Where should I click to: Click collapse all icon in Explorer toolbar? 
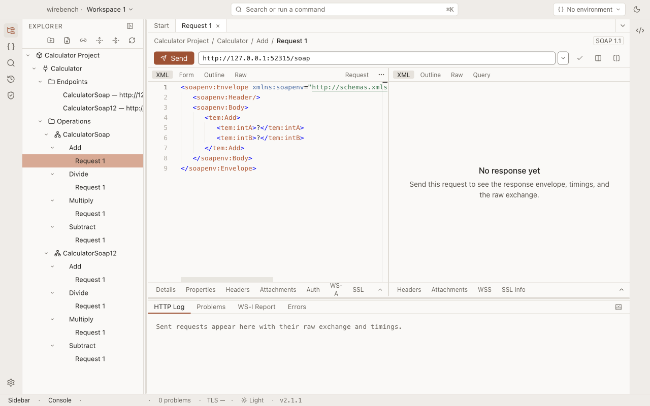pyautogui.click(x=116, y=40)
